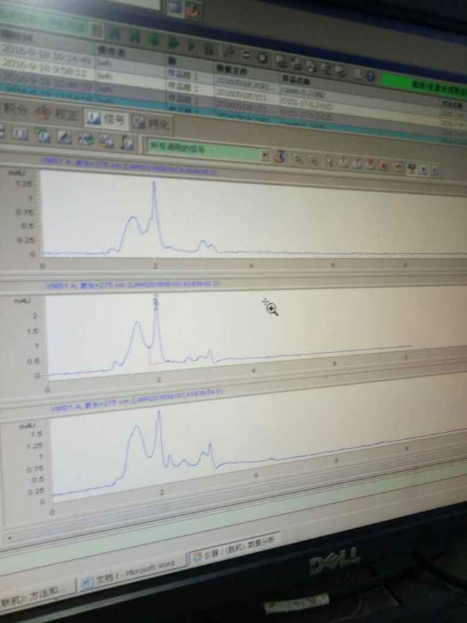Open the (联机): 方法和... taskbar button
Image resolution: width=467 pixels, height=623 pixels.
(x=37, y=595)
